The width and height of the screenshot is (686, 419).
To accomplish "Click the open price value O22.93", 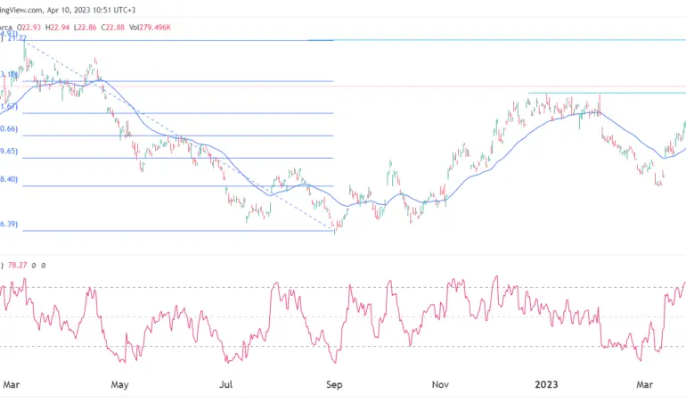I will pos(29,28).
